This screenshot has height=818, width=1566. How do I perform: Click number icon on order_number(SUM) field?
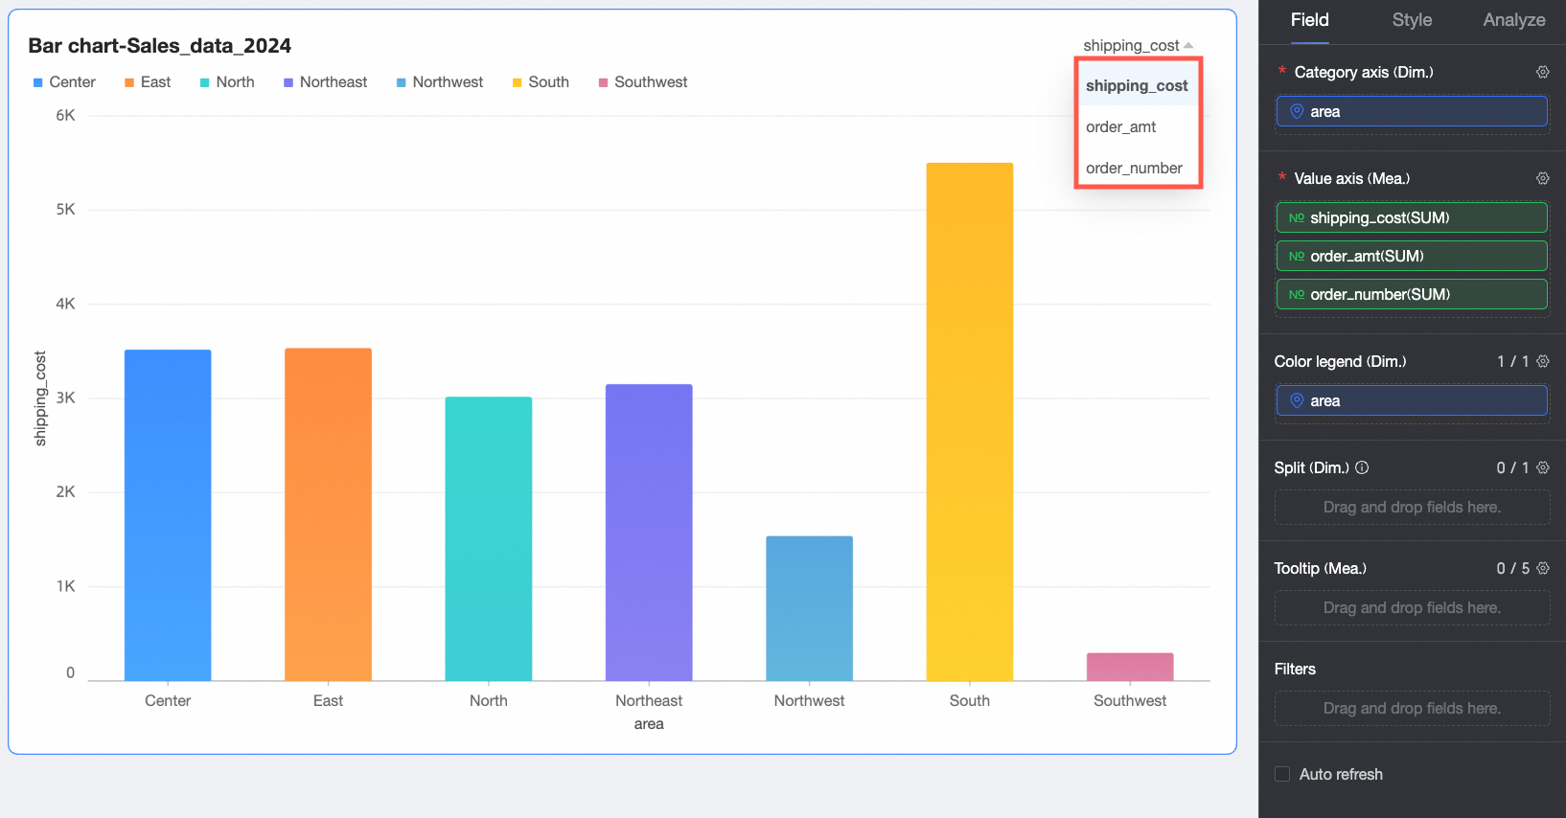1296,294
